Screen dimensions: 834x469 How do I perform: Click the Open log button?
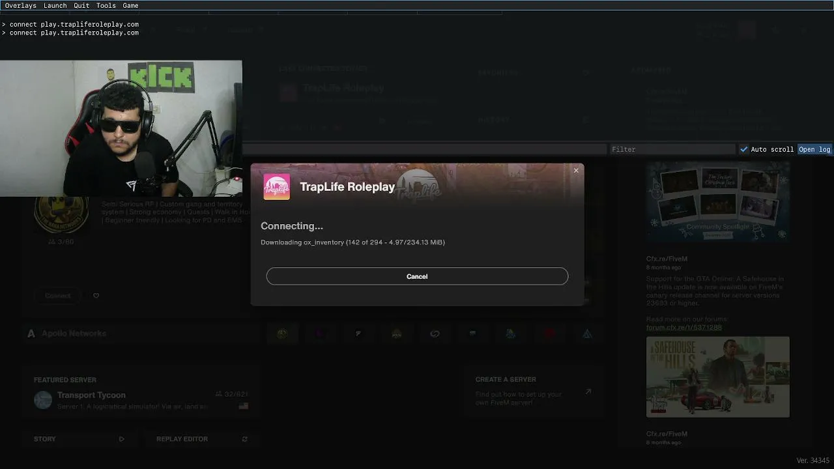click(814, 149)
